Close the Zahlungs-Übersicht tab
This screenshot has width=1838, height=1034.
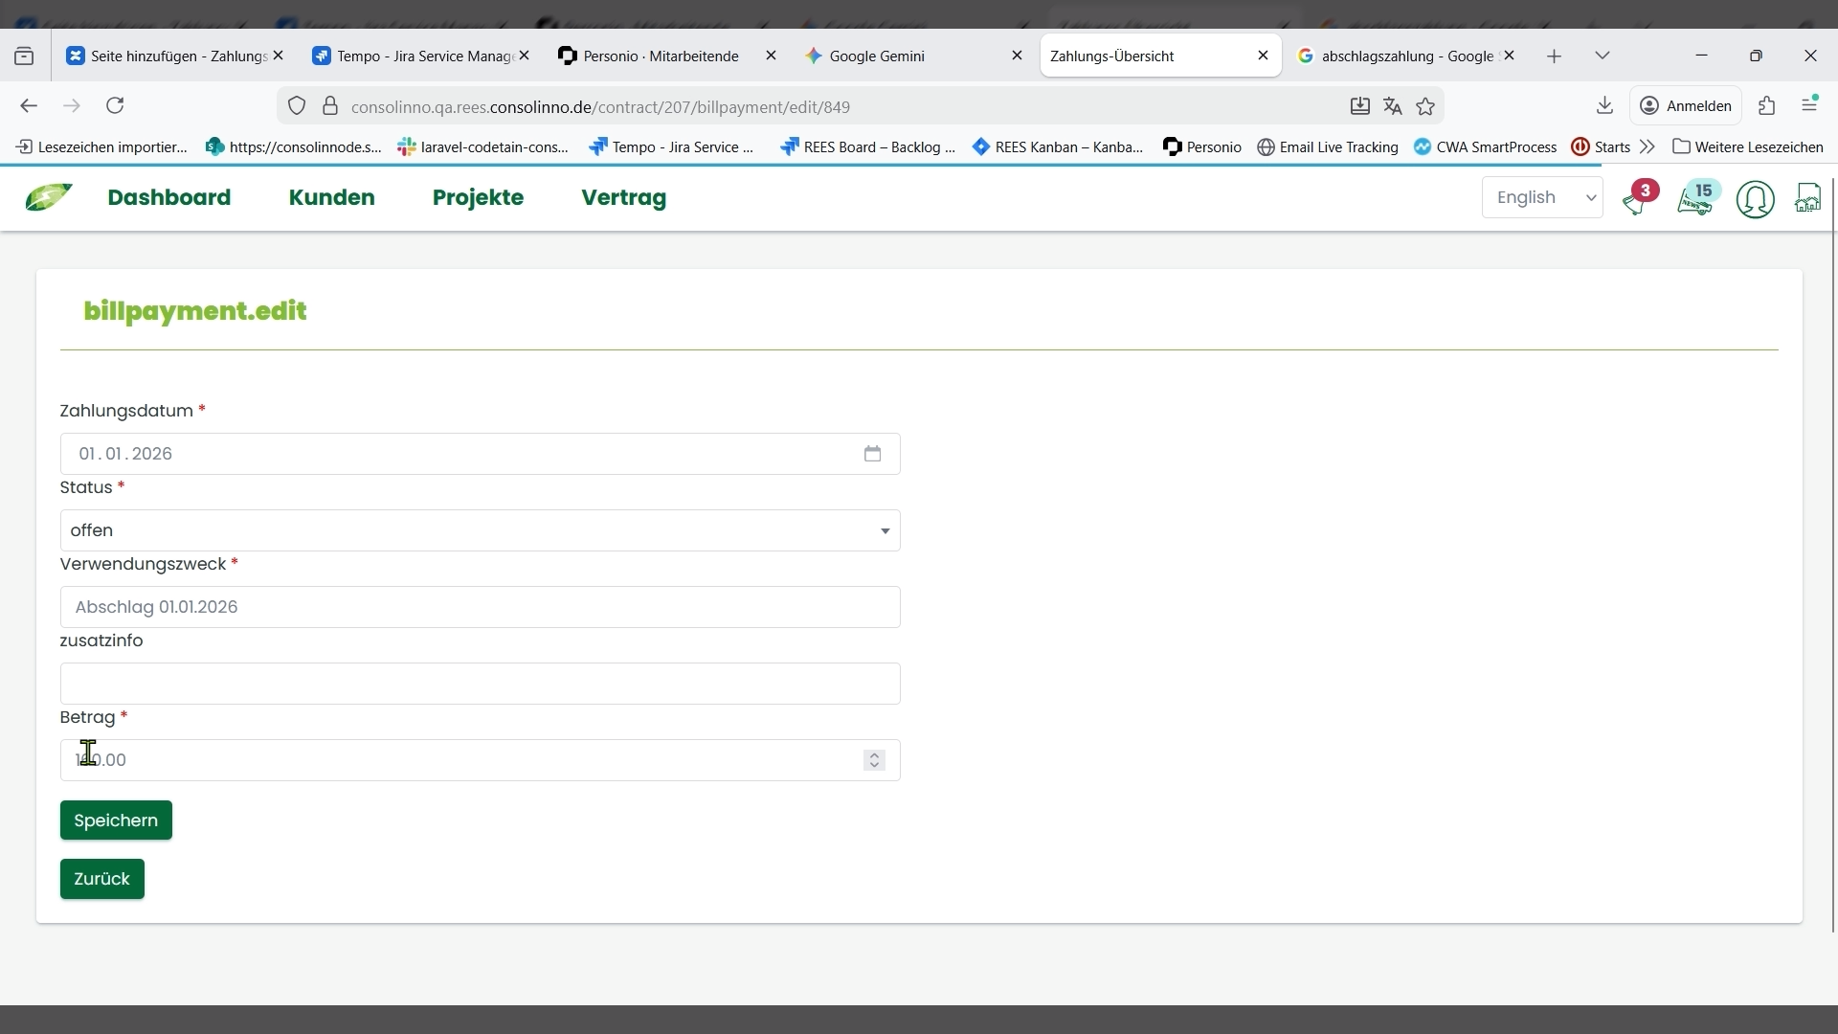click(x=1264, y=56)
